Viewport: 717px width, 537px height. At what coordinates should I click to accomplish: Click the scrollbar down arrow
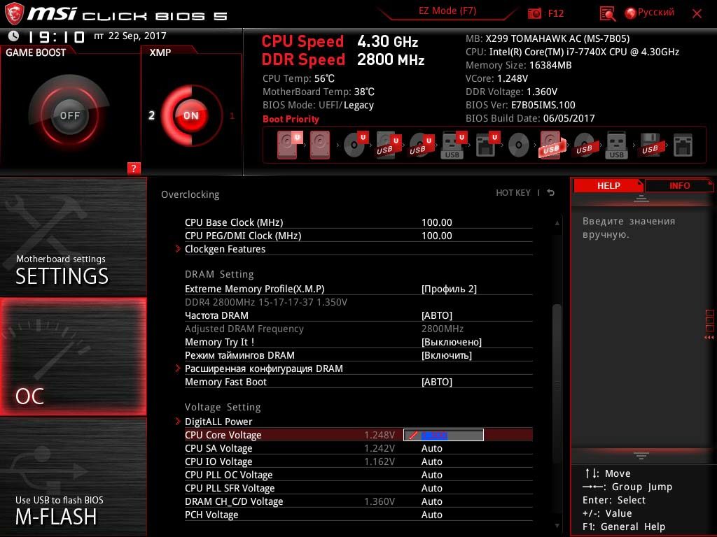(x=557, y=526)
